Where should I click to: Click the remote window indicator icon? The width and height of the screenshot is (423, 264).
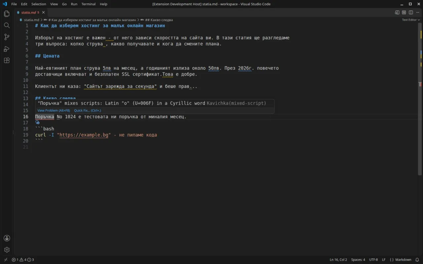point(6,260)
